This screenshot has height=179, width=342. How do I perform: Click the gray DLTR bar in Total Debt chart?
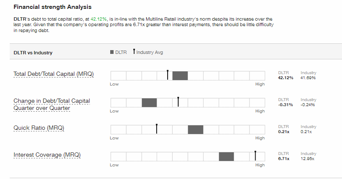point(180,76)
